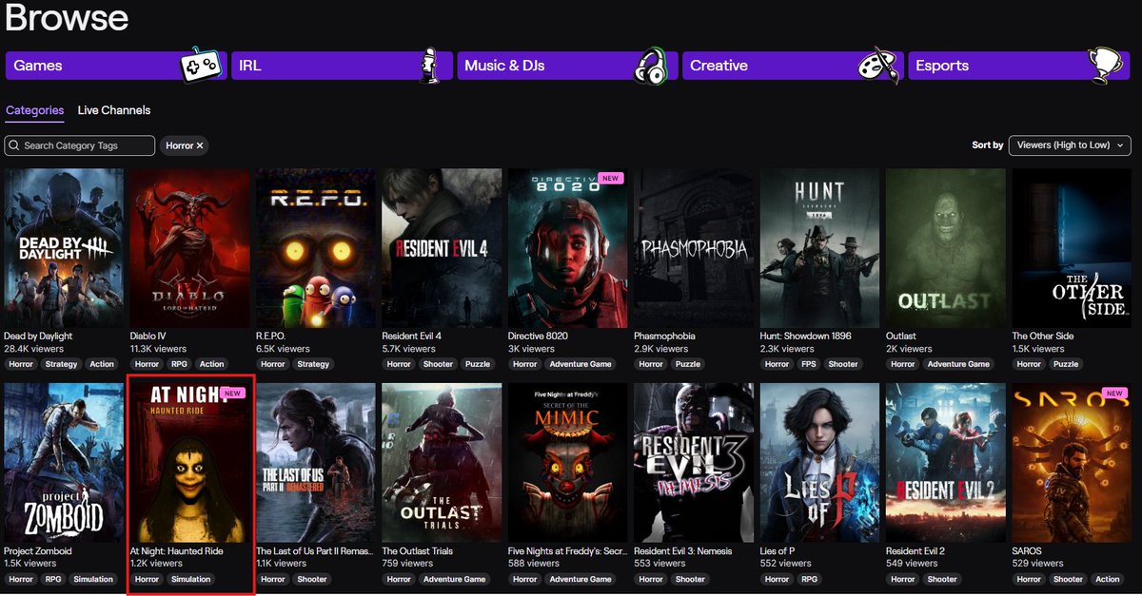Click Shooter tag under Resident Evil 2
Viewport: 1142px width, 596px height.
pos(942,579)
